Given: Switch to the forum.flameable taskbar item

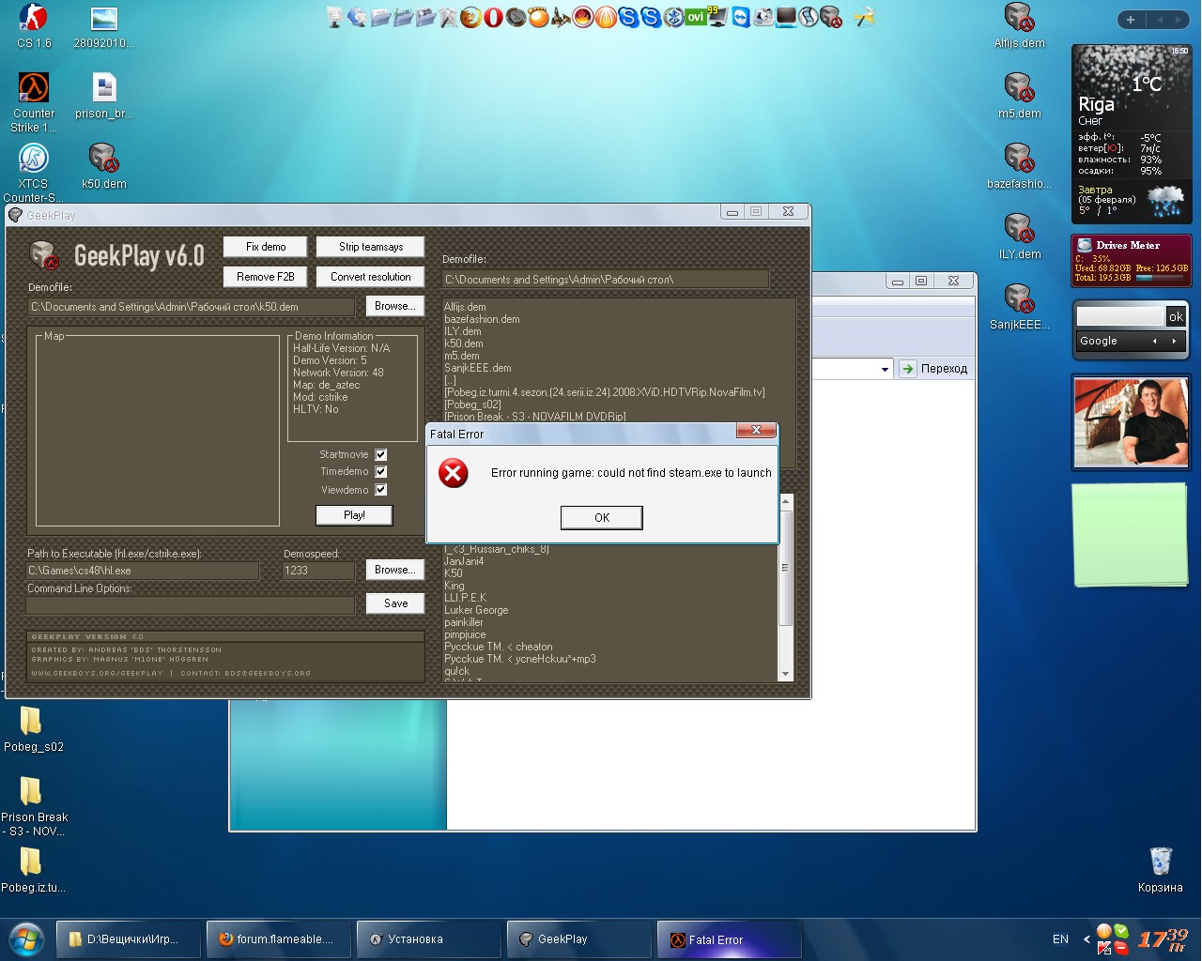Looking at the screenshot, I should (x=278, y=939).
